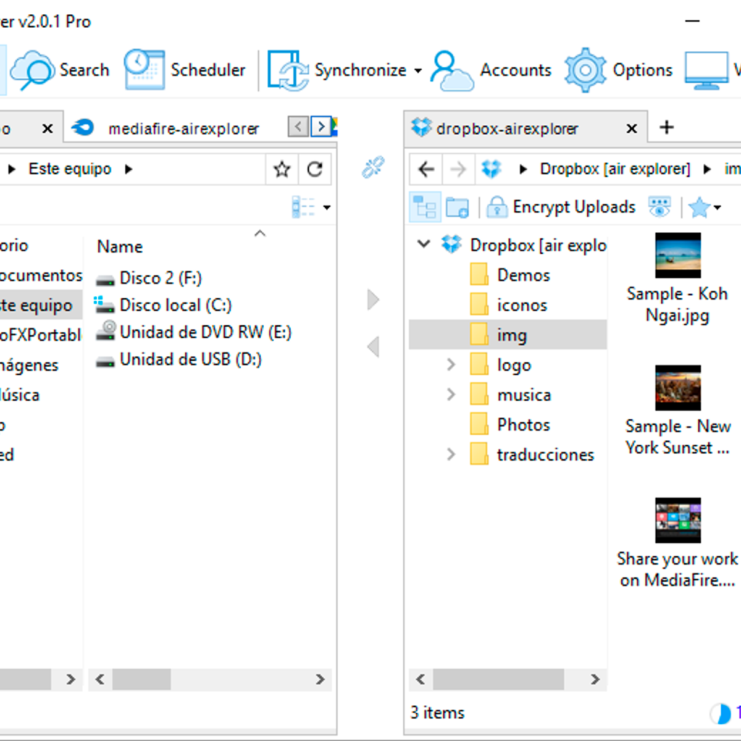Collapse the Dropbox root tree node
The width and height of the screenshot is (741, 741).
coord(424,245)
